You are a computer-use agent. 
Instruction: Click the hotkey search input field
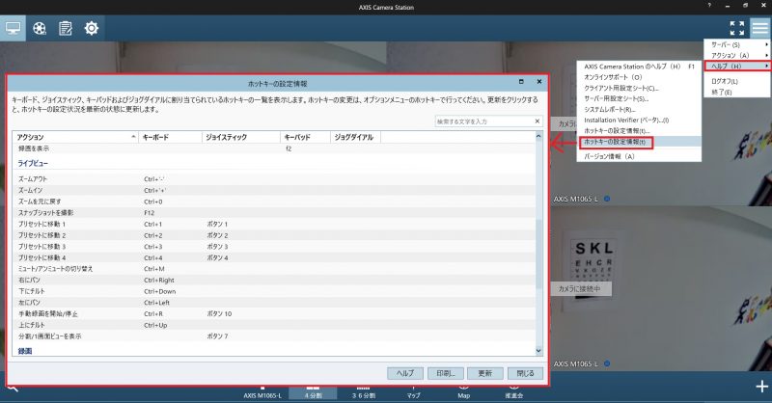483,121
